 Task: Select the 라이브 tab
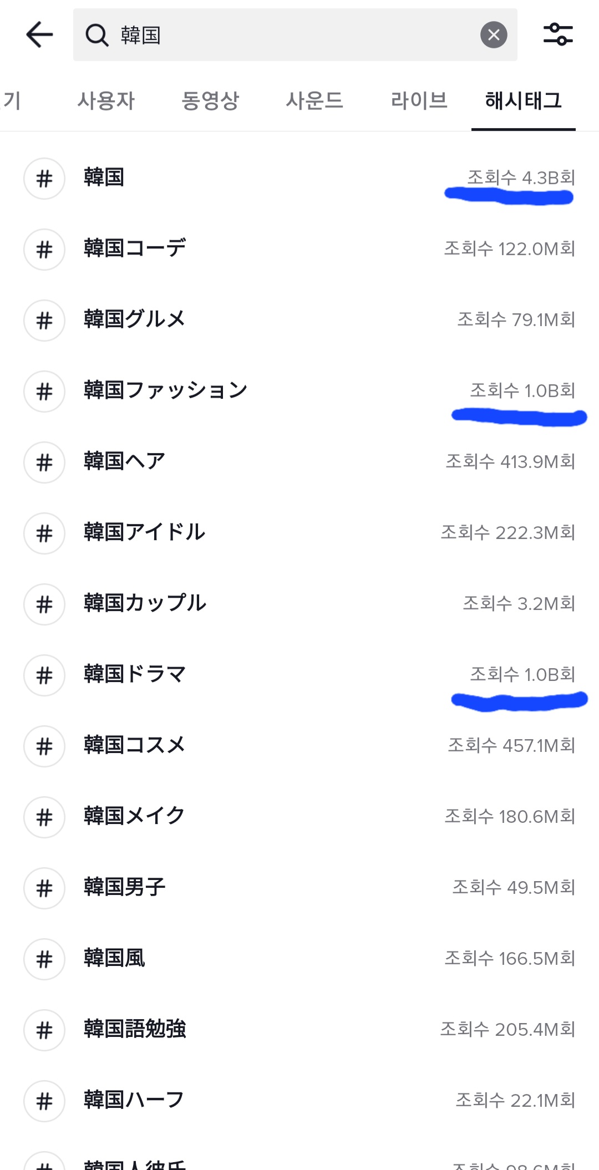coord(419,101)
